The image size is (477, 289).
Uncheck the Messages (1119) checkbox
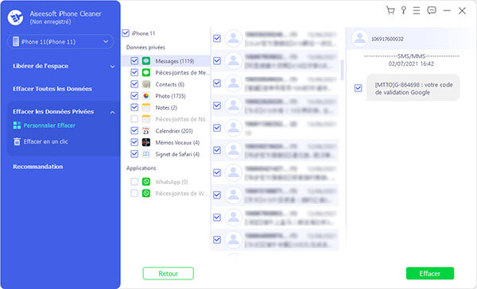(x=134, y=61)
